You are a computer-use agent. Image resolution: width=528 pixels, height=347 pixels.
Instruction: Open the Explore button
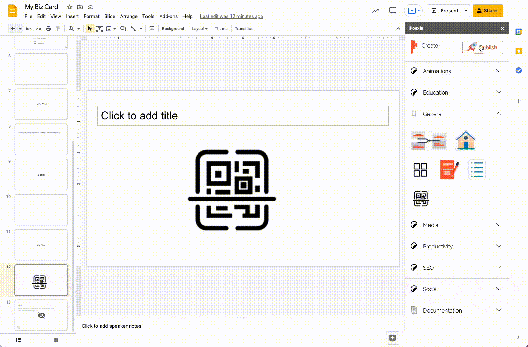pos(393,338)
